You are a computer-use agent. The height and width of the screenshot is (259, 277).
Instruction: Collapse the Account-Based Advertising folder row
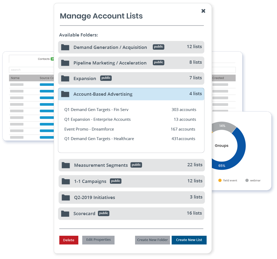tap(131, 94)
